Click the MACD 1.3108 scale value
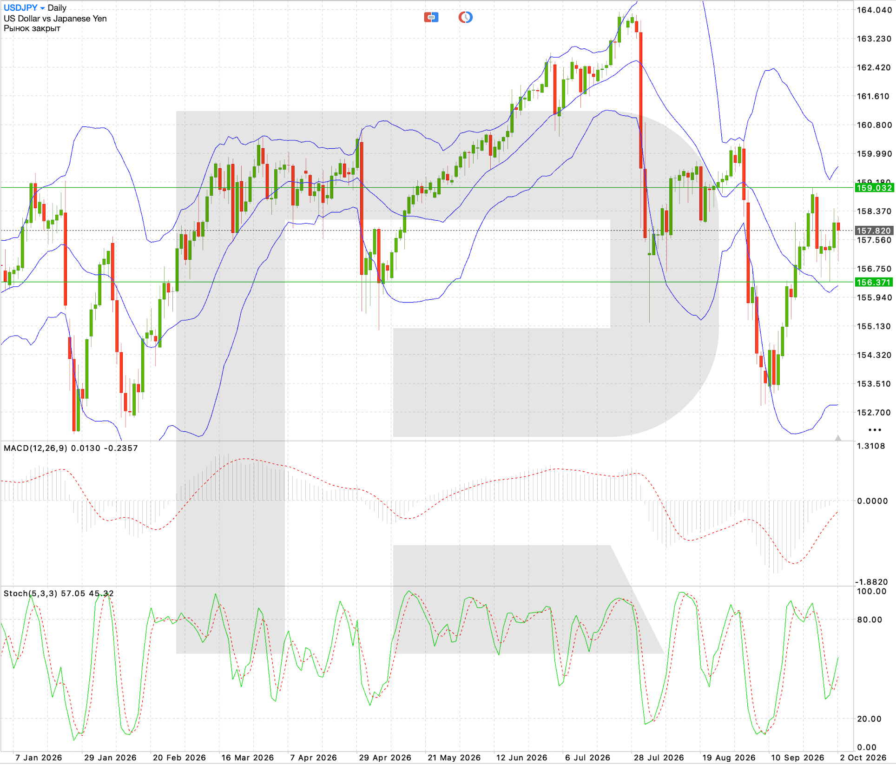 [x=871, y=446]
